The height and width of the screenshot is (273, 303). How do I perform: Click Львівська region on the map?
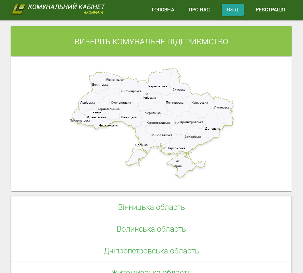click(88, 103)
